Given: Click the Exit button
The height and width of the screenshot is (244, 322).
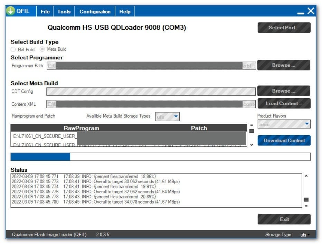Looking at the screenshot, I should pos(284,219).
